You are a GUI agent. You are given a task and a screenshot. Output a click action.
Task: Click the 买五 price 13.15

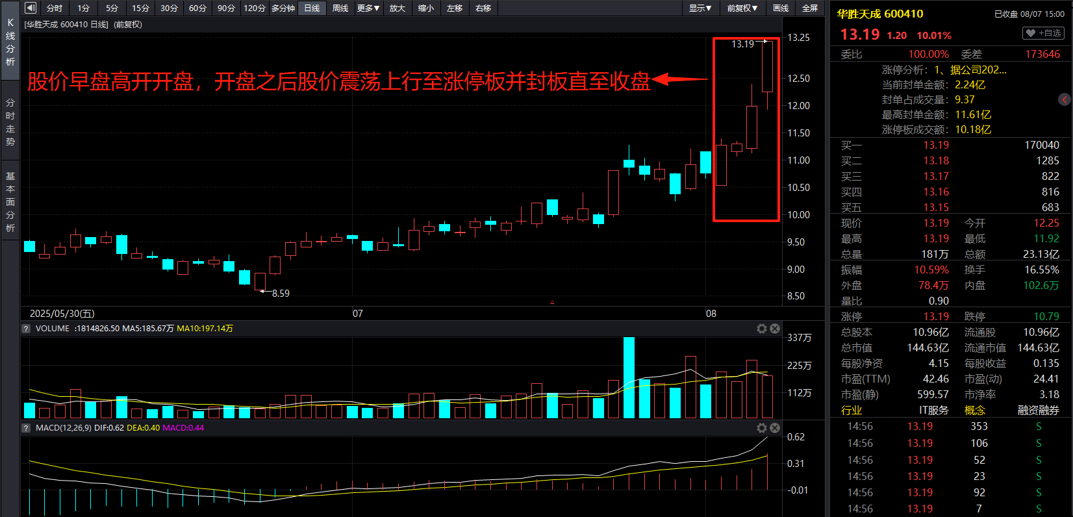(936, 207)
